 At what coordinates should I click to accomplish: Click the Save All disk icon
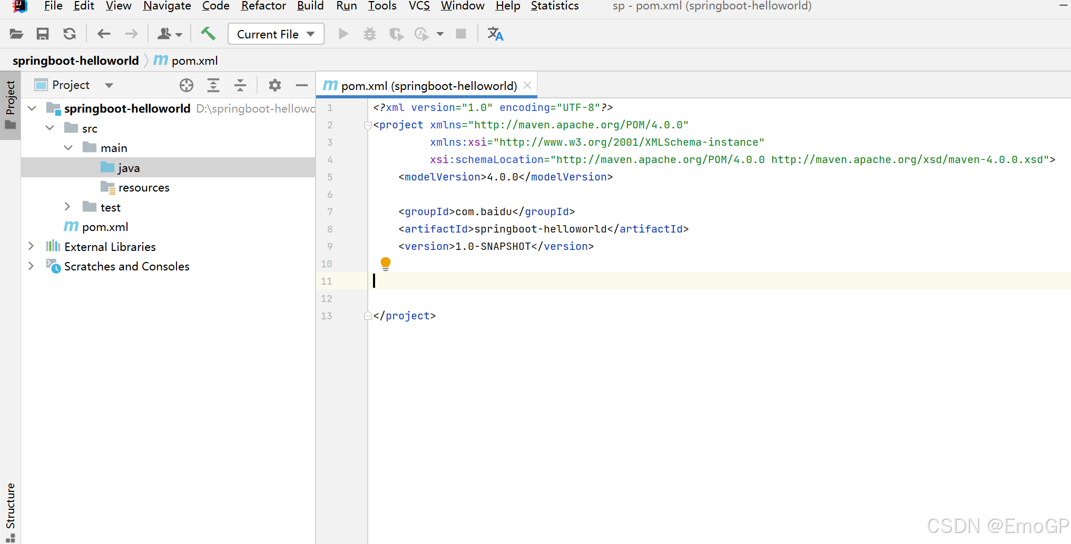[43, 34]
